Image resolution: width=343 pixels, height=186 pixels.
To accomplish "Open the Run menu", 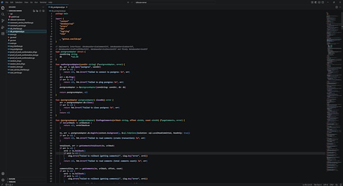I will tap(36, 2).
